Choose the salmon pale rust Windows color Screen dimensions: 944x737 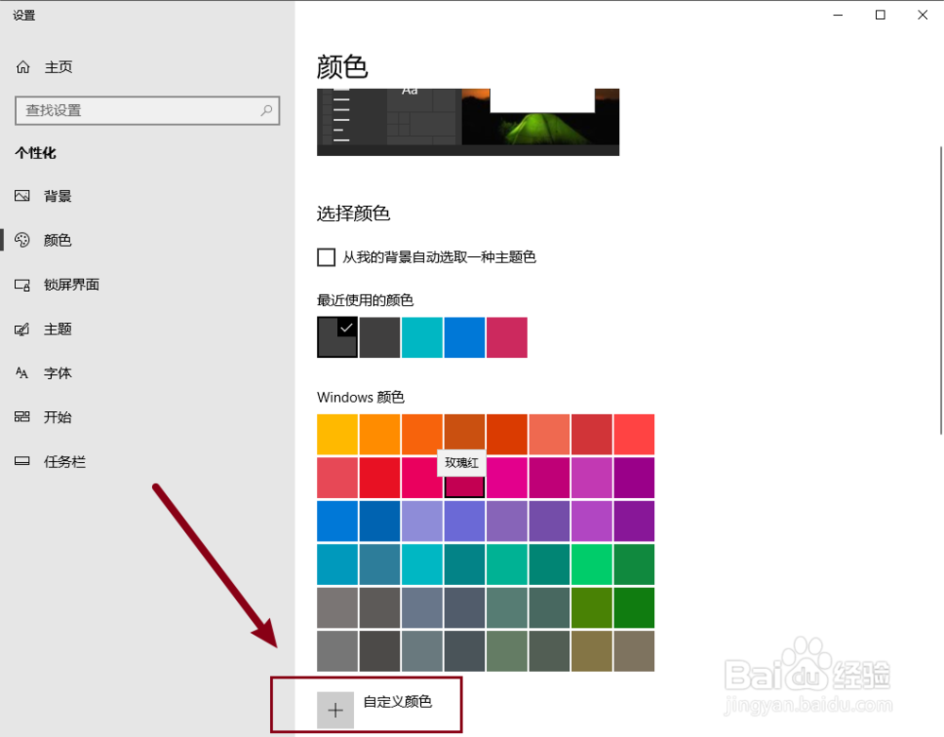(x=549, y=434)
